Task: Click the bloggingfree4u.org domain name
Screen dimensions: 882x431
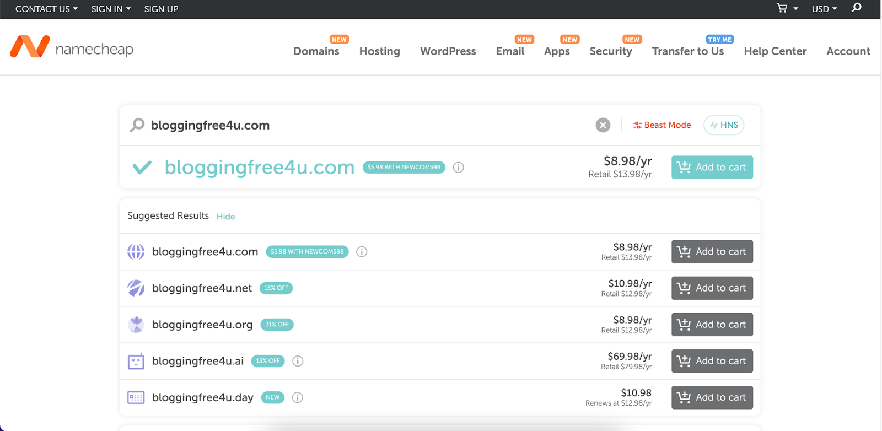Action: coord(202,325)
